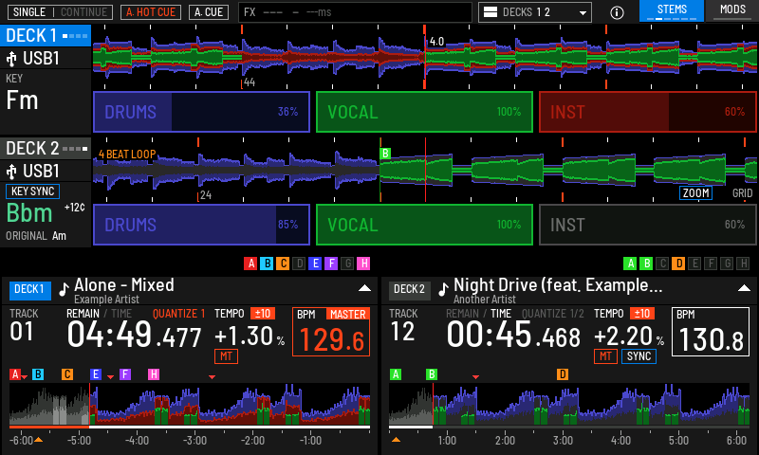Toggle Deck 2 TIME display
Viewport: 759px width, 455px height.
coord(501,314)
